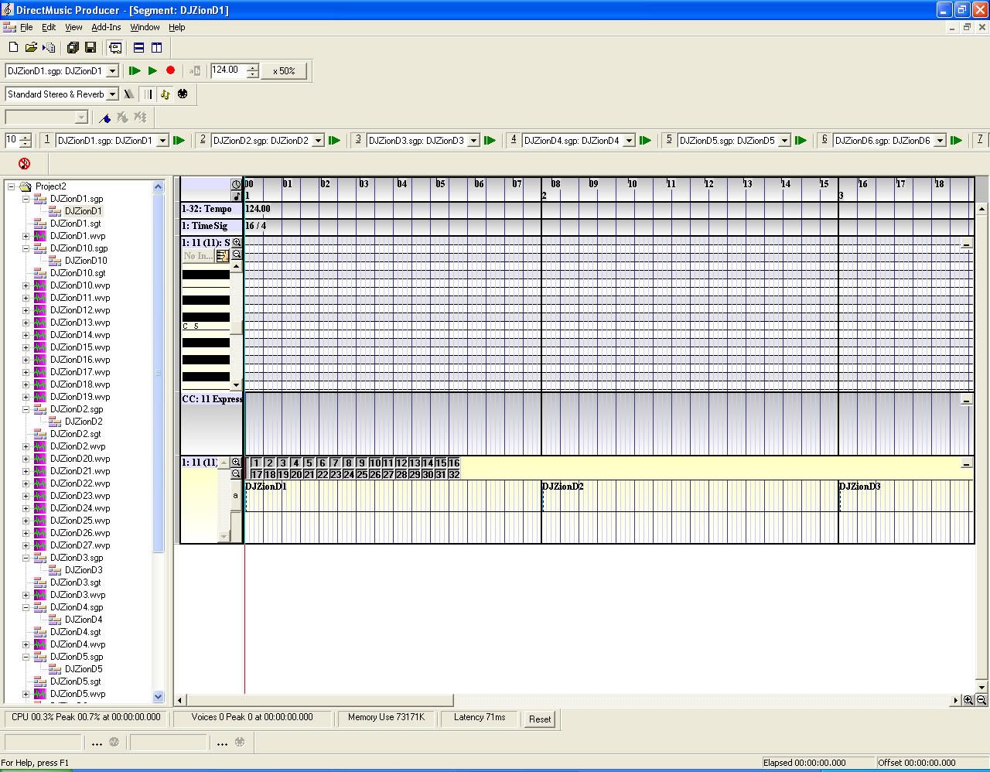Click the clock icon on timeline ruler
Screen dimensions: 990x772
(237, 184)
